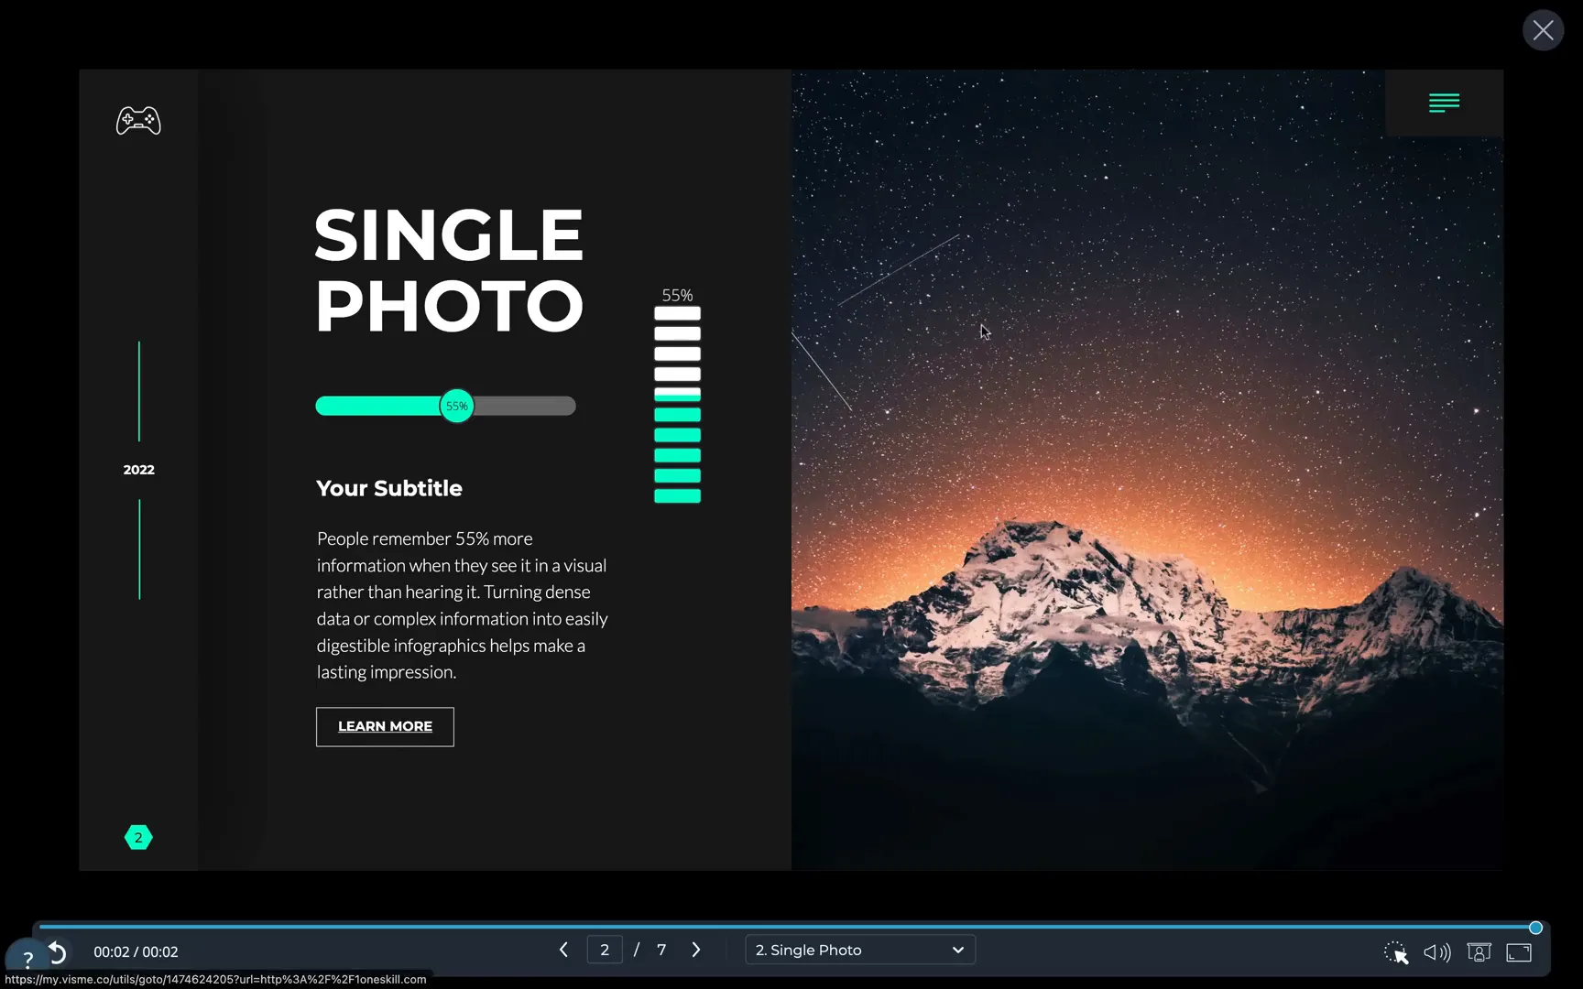Click the green hexagon page number badge

coord(138,837)
